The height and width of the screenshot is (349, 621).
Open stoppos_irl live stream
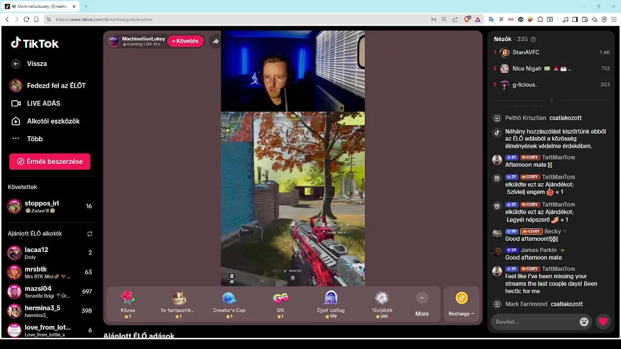49,206
